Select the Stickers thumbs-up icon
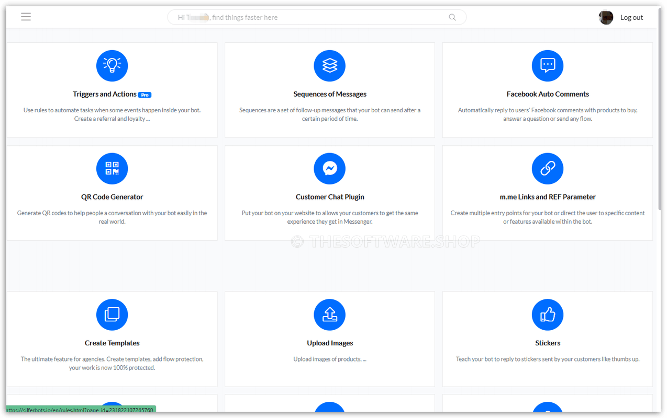 tap(547, 315)
